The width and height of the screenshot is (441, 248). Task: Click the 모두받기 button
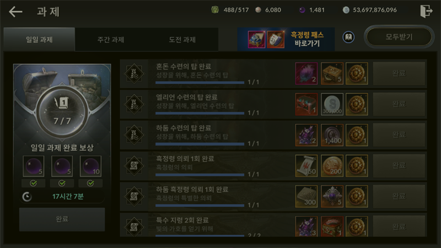pos(399,37)
